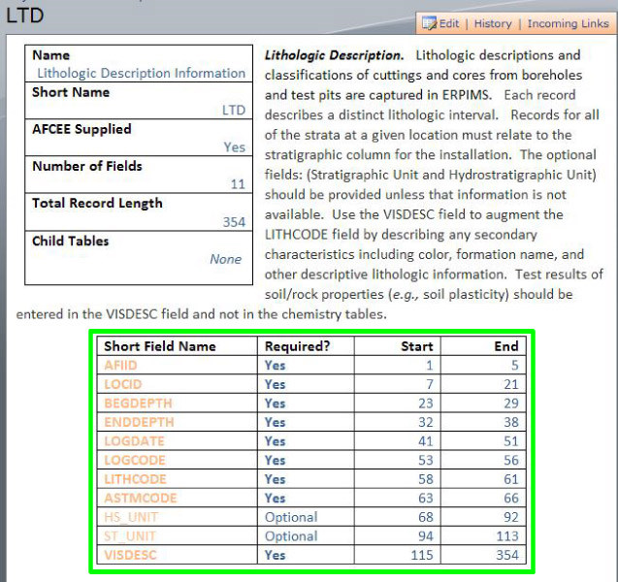View Incoming Links for this page

pyautogui.click(x=568, y=23)
